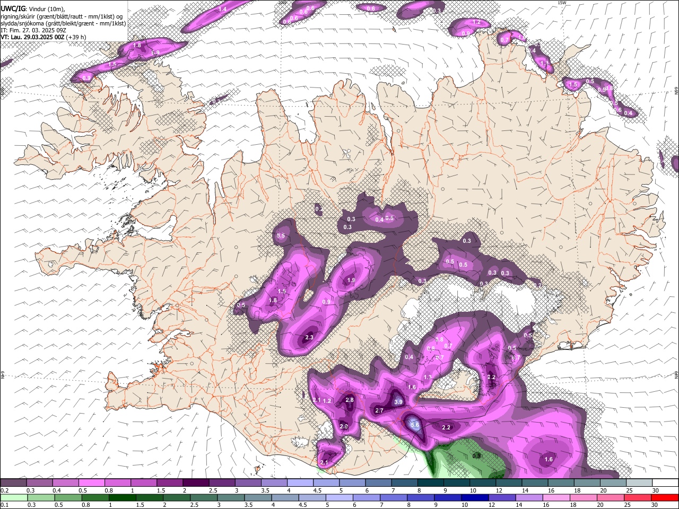Click the label 12 under the upper legend
The width and height of the screenshot is (679, 509).
pyautogui.click(x=499, y=490)
